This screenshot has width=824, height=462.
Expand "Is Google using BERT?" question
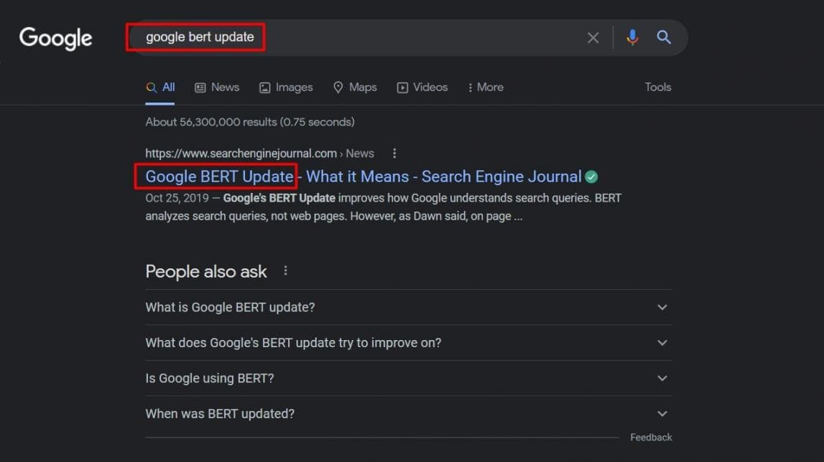coord(408,378)
